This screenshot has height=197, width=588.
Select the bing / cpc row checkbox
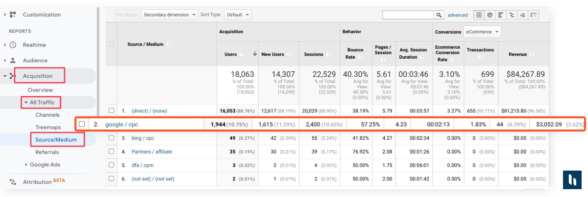click(x=112, y=138)
